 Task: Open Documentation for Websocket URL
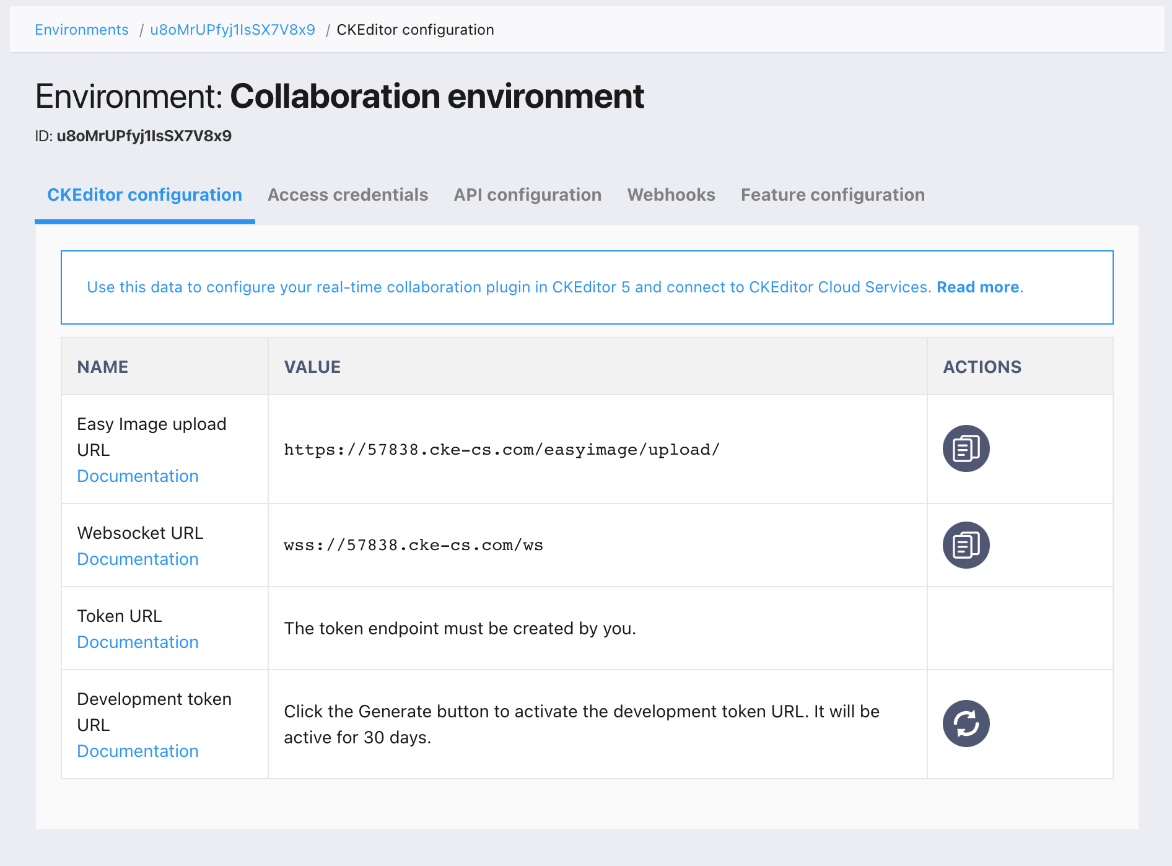(x=138, y=559)
